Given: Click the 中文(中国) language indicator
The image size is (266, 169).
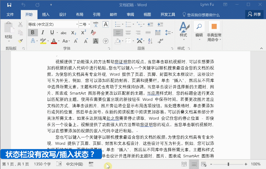Looking at the screenshot, I should coord(74,164).
